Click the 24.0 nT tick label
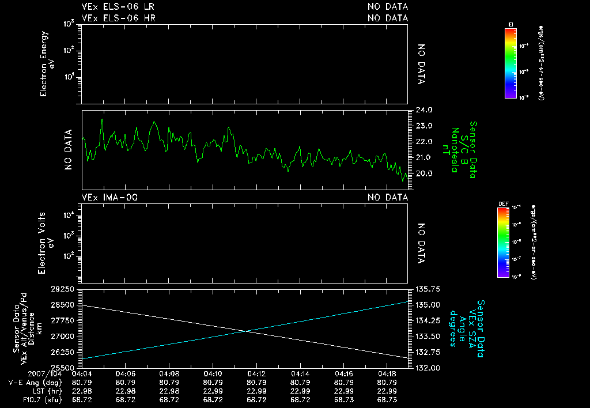This screenshot has height=408, width=590. coord(423,110)
